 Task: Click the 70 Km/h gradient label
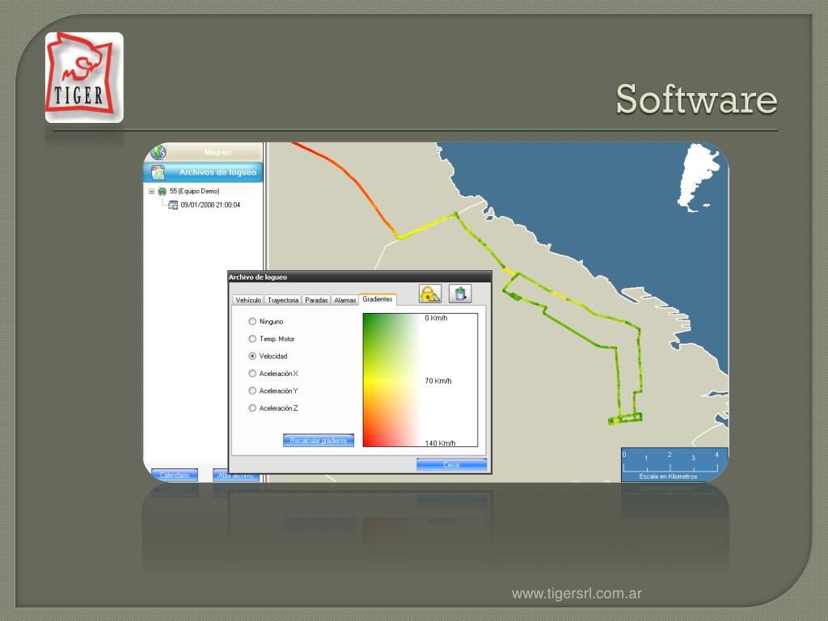438,381
